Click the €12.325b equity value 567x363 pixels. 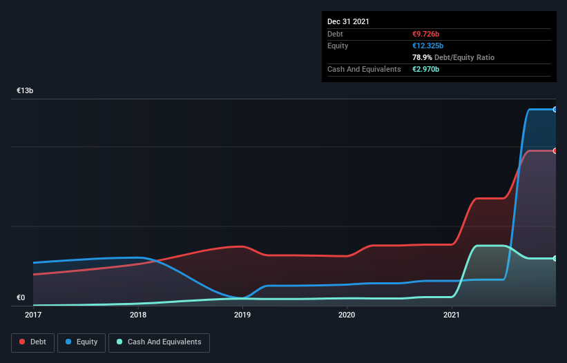click(427, 46)
